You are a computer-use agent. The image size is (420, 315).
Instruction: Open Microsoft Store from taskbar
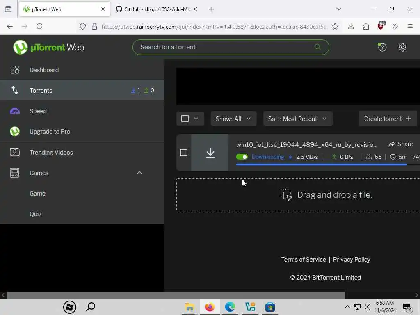coord(270,307)
